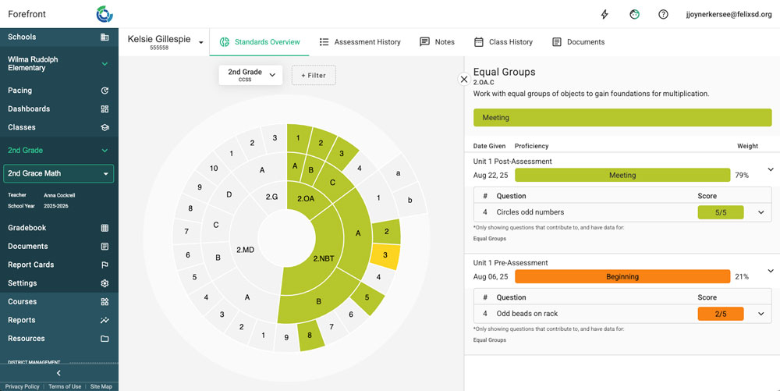Click the Report Cards flag icon
Viewport: 780px width, 391px height.
(x=105, y=265)
